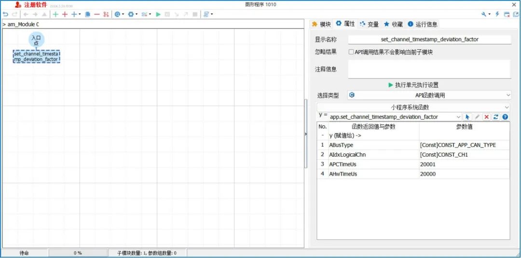Viewport: 521px width, 258px height.
Task: Click the blue plus add icon
Action: (74, 14)
